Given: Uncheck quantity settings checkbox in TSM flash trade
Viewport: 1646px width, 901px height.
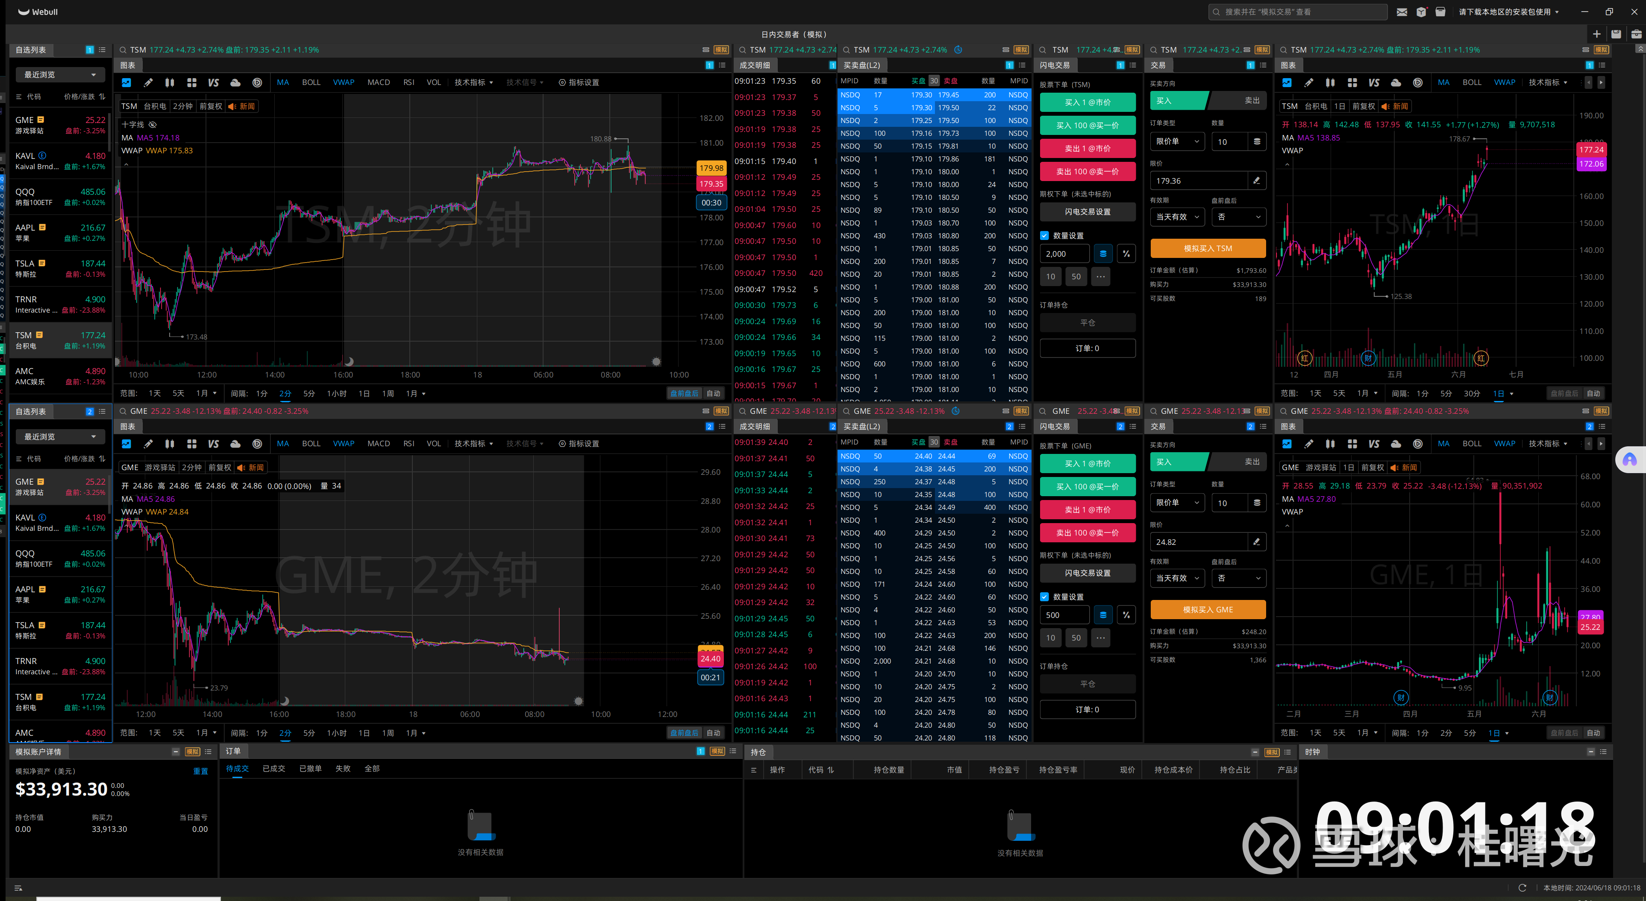Looking at the screenshot, I should [1045, 236].
